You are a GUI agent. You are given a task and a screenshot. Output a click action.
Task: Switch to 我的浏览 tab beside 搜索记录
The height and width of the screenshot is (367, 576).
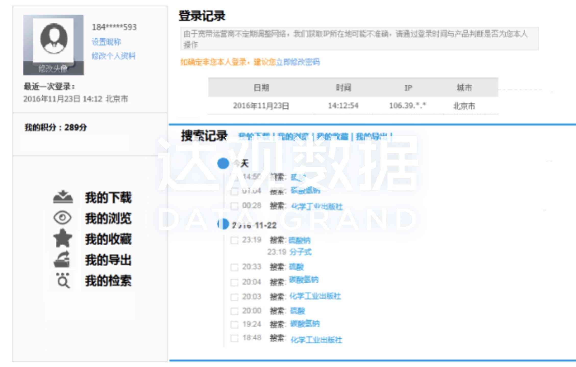pos(293,137)
